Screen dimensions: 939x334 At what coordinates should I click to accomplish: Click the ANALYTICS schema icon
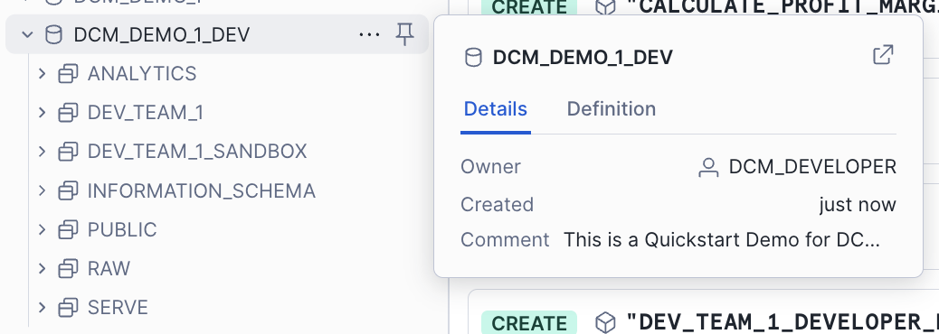68,73
